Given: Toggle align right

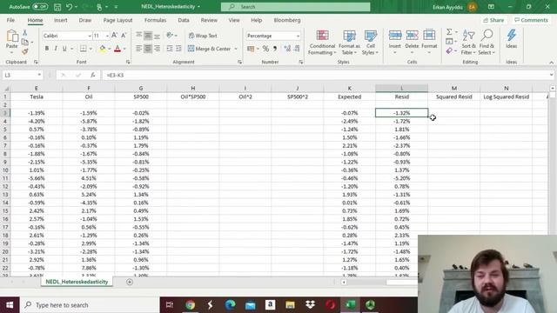Looking at the screenshot, I should point(157,49).
